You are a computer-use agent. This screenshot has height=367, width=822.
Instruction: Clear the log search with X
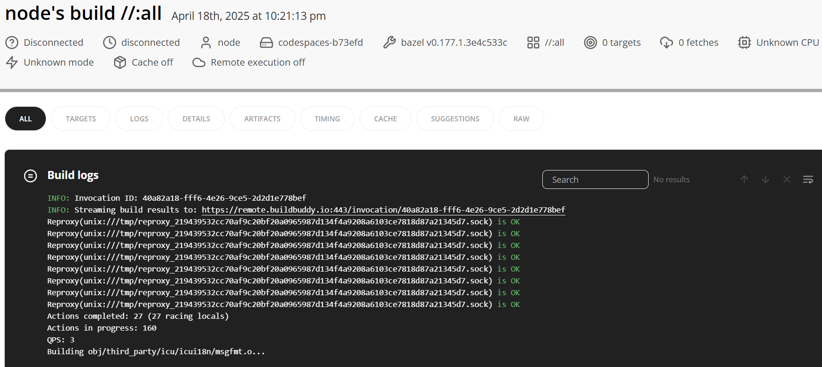[787, 179]
